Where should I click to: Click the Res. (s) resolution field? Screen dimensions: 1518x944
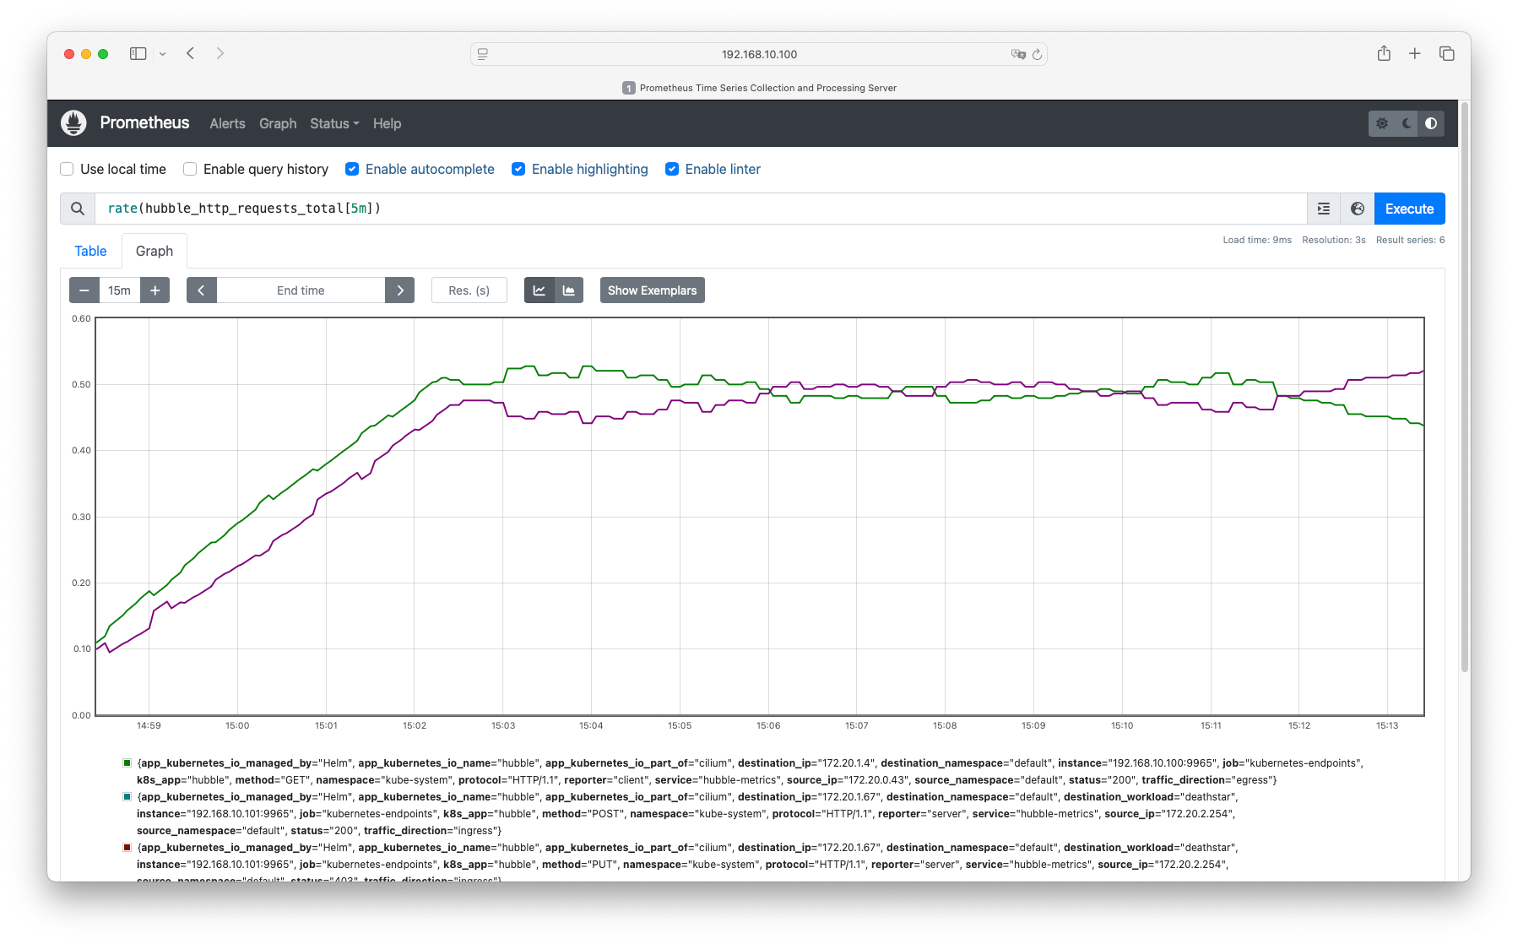[469, 290]
